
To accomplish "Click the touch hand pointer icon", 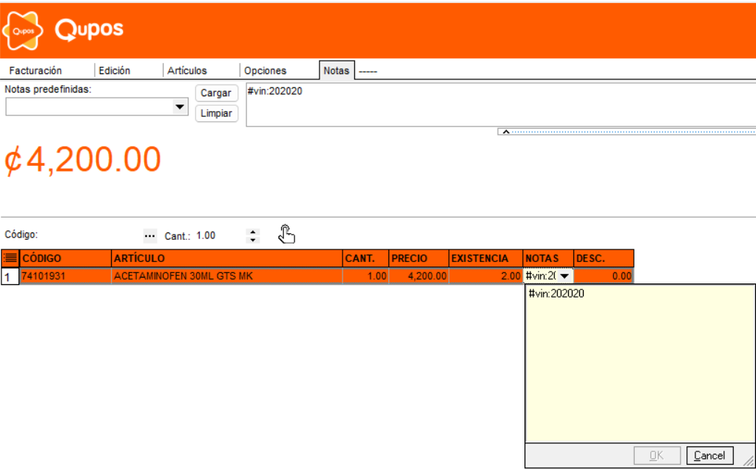I will 286,234.
